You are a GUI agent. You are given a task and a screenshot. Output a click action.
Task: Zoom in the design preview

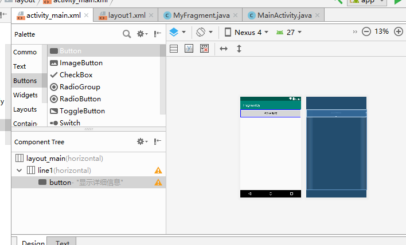point(398,32)
